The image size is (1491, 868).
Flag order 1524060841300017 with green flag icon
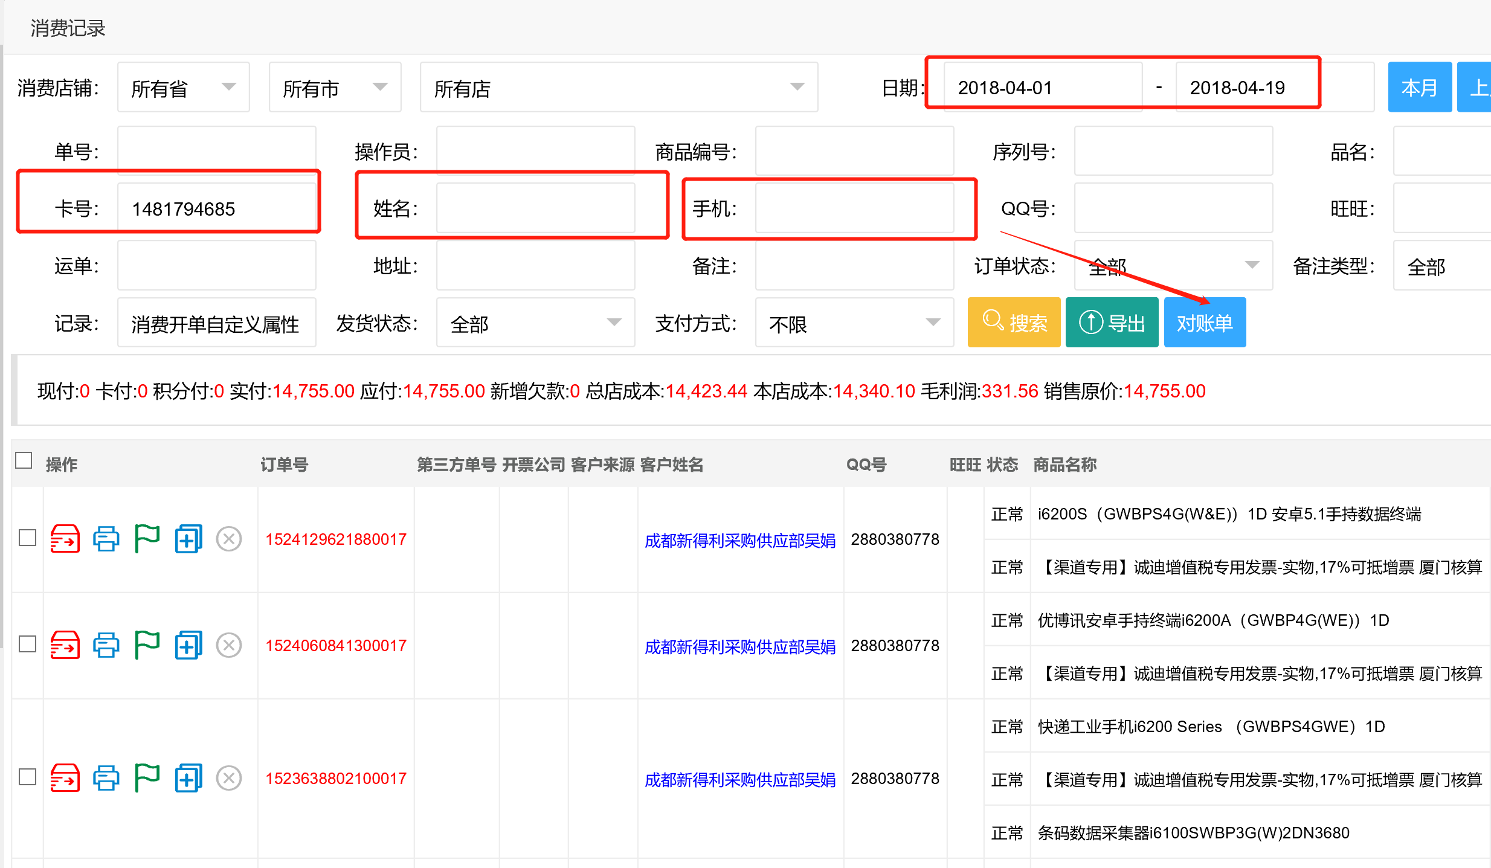coord(147,645)
